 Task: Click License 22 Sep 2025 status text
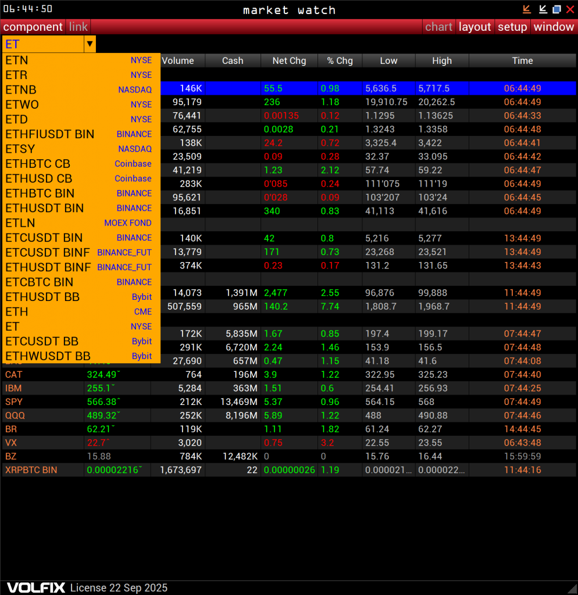coord(119,588)
